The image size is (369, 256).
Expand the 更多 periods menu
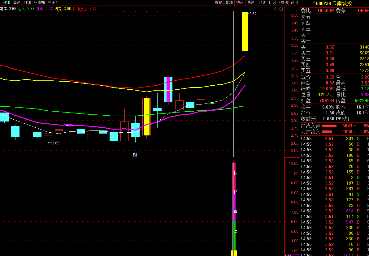[52, 2]
